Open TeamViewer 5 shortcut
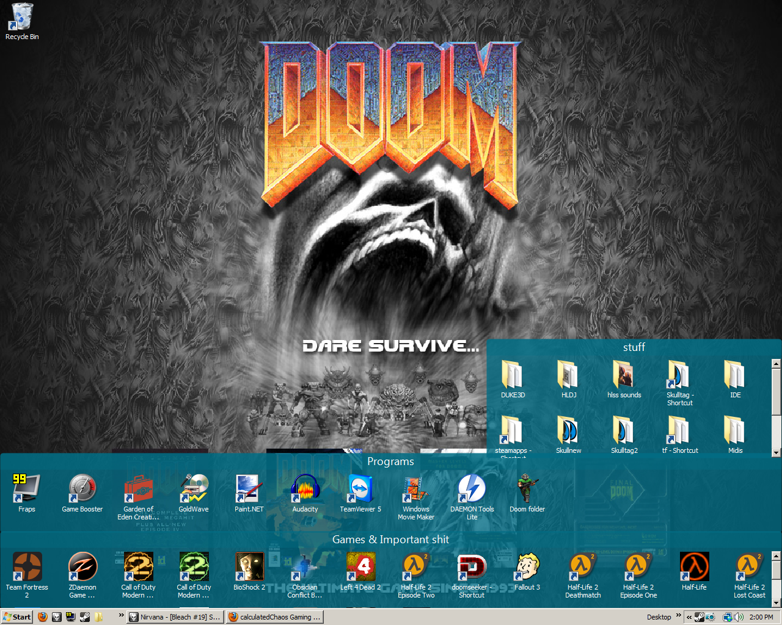 (360, 488)
